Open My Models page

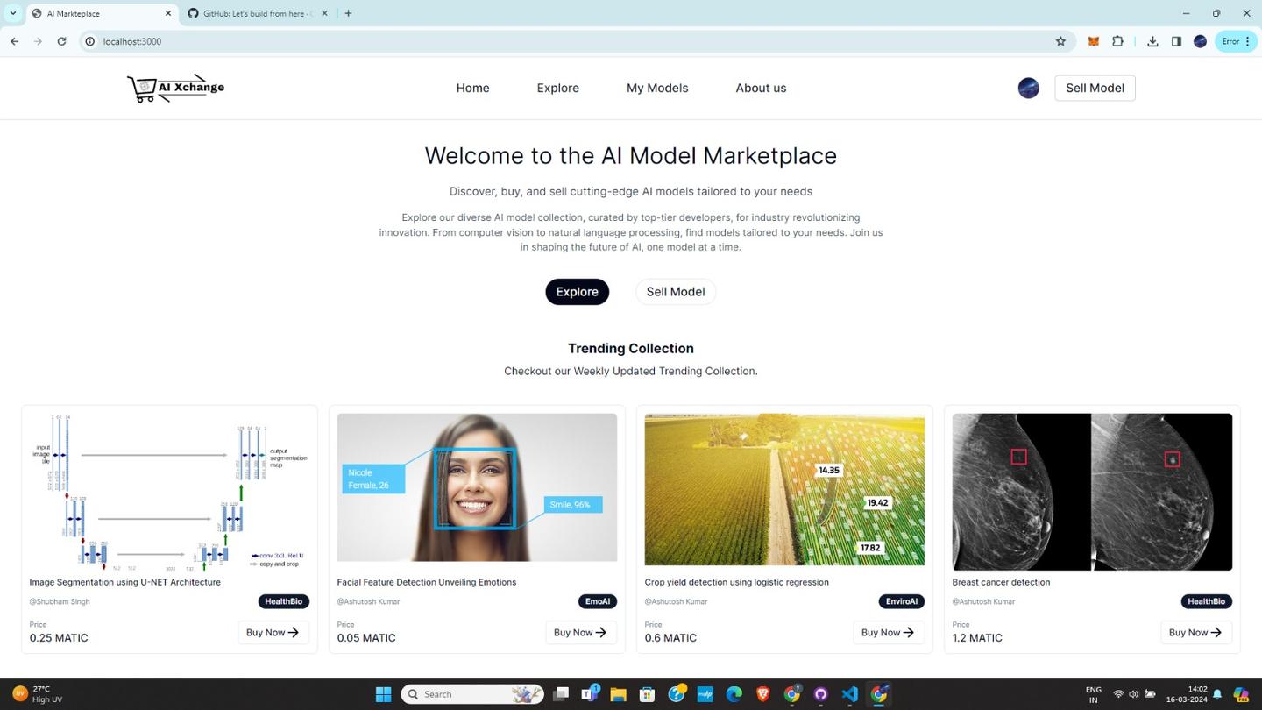pyautogui.click(x=657, y=88)
